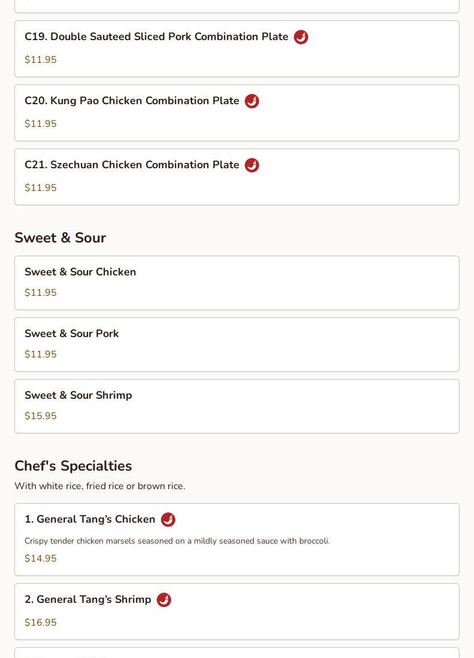Click spicy chili icon beside C19 Double Sauteed Pork
The height and width of the screenshot is (658, 474).
(x=301, y=37)
